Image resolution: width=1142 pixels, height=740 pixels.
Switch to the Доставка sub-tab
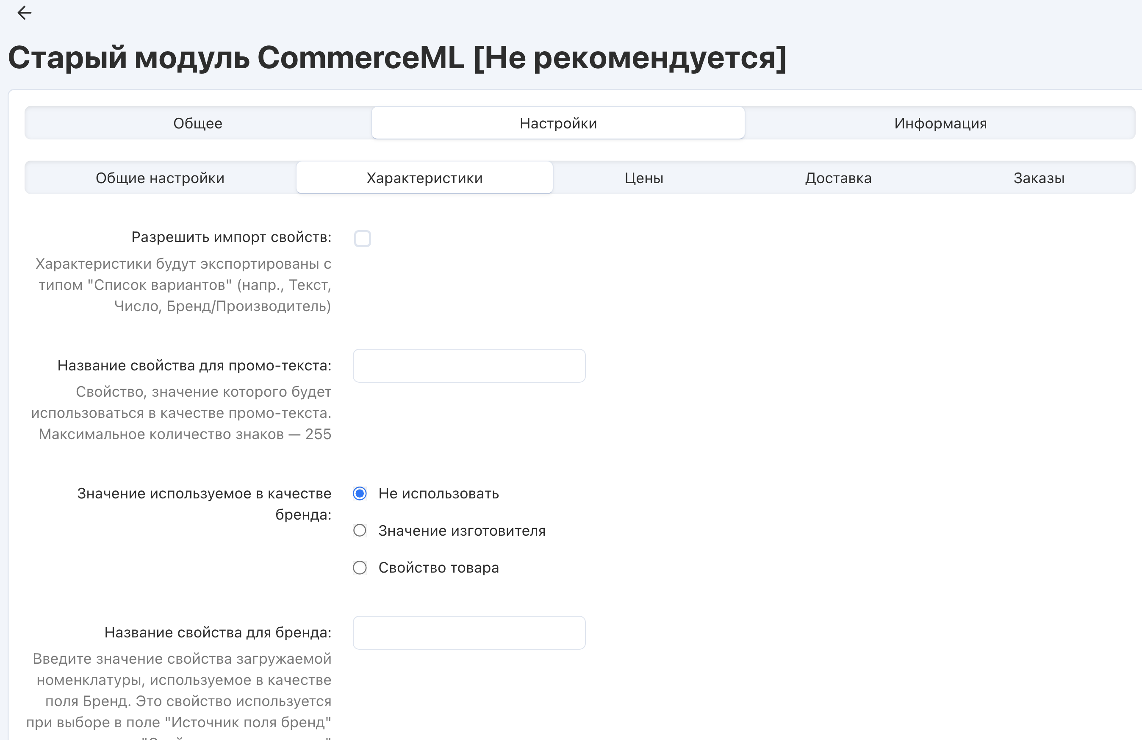coord(838,178)
